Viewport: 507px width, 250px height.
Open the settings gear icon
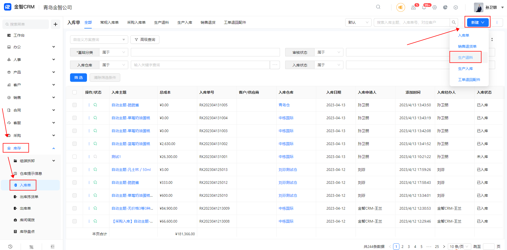point(435,7)
